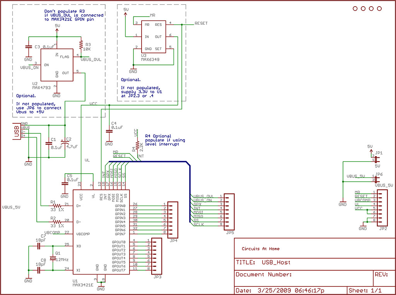
Task: Select the JP5 header connector
Action: 229,211
